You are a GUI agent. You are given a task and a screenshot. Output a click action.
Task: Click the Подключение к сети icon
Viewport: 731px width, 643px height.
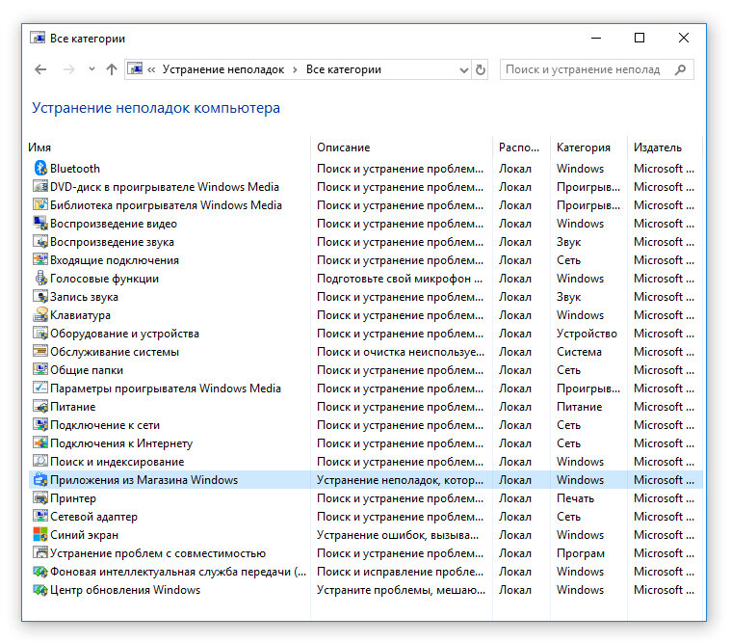(x=40, y=424)
